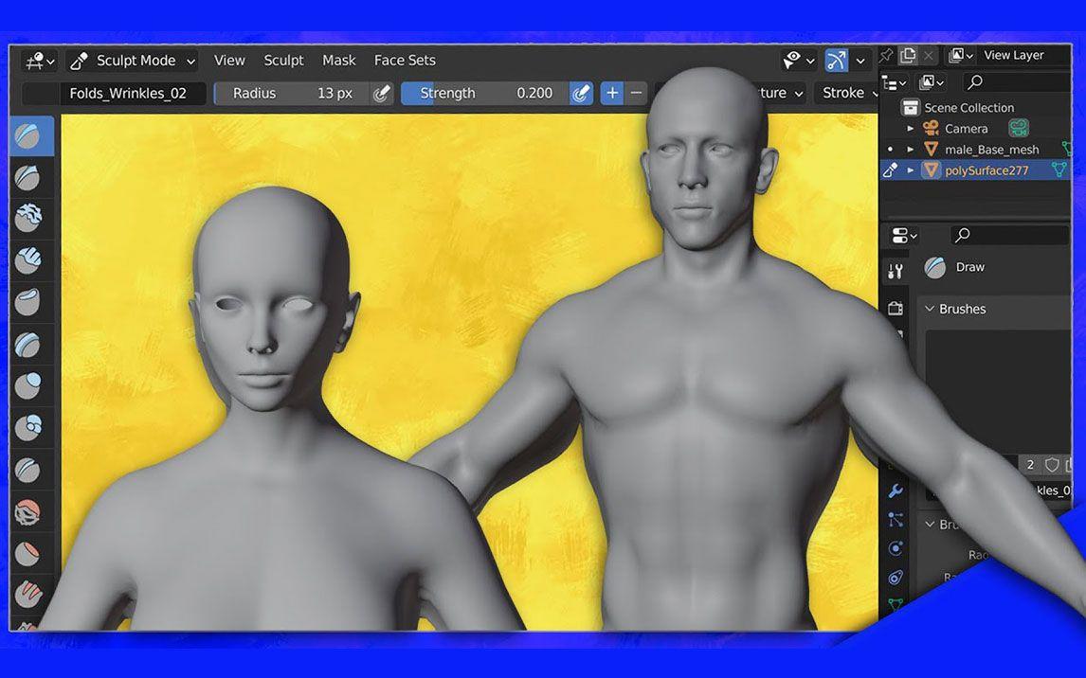Open the Sculpt Mode dropdown
The image size is (1086, 678).
click(x=133, y=61)
